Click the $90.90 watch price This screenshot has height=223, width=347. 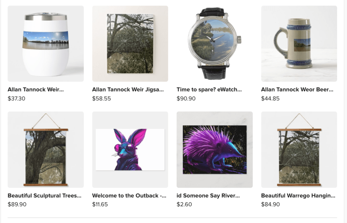click(186, 99)
